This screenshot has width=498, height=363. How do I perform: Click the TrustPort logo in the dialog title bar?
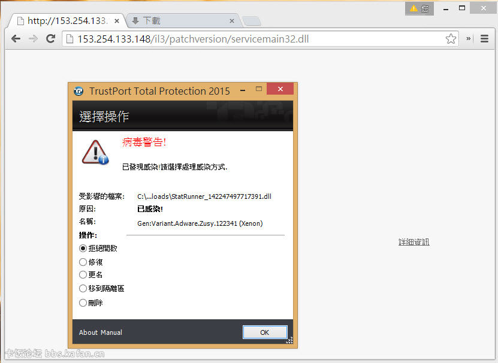pos(79,92)
